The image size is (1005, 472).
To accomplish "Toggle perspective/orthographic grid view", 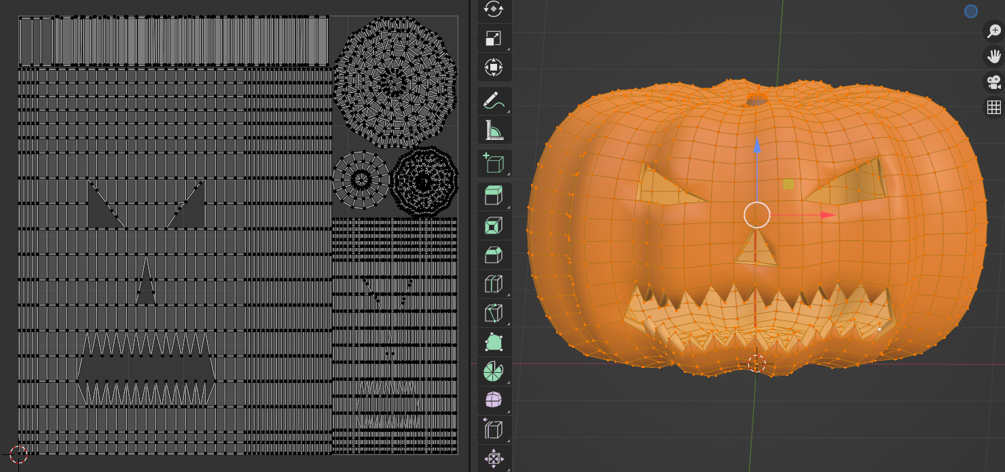I will pos(994,107).
